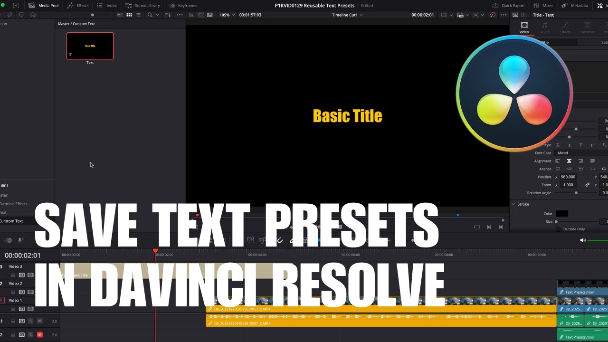Open the Timeline Cut1 dropdown
The height and width of the screenshot is (342, 608).
pos(347,15)
